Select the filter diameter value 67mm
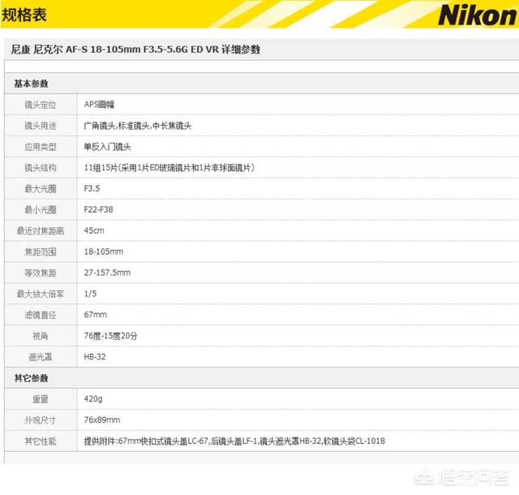This screenshot has width=519, height=495. tap(96, 315)
